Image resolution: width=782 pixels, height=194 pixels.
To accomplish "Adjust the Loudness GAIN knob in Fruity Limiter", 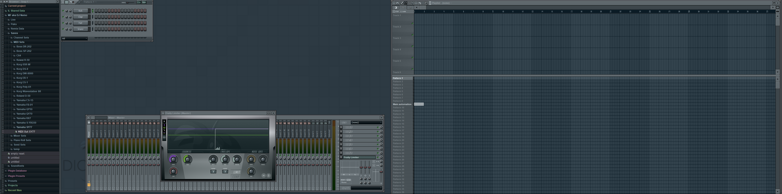I will pos(174,159).
